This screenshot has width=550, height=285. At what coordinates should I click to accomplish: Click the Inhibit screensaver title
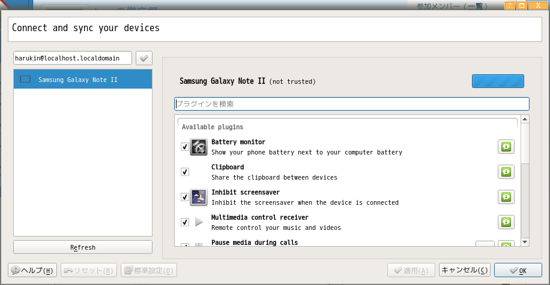pos(246,192)
